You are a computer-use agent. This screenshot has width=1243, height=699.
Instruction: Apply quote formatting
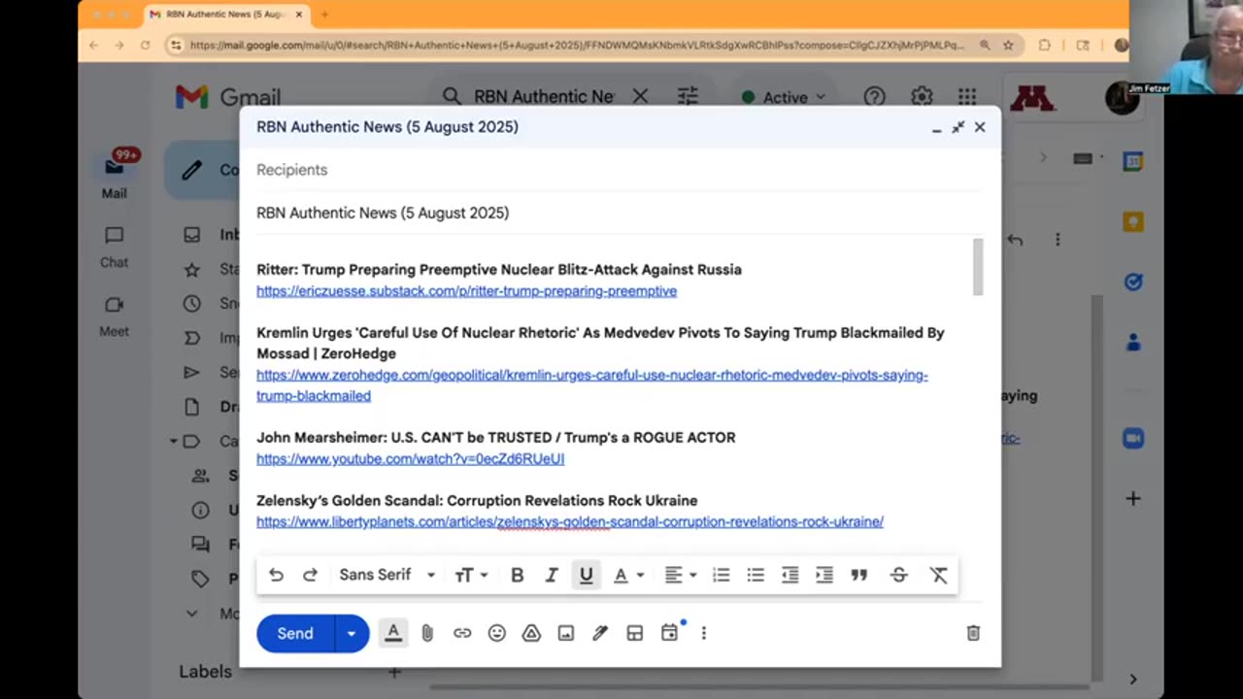click(x=859, y=575)
